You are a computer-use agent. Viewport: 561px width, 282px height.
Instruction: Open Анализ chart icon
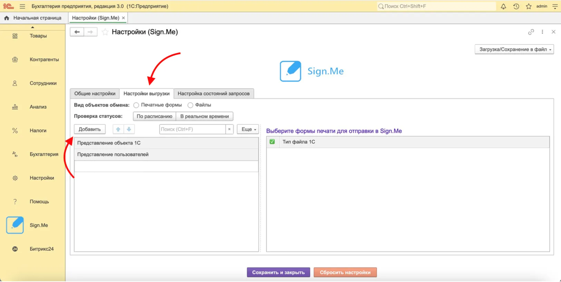[x=15, y=107]
